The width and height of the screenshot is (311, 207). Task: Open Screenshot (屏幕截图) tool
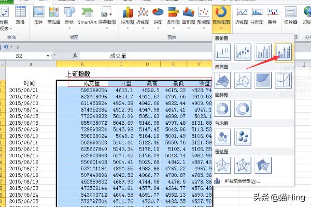107,18
